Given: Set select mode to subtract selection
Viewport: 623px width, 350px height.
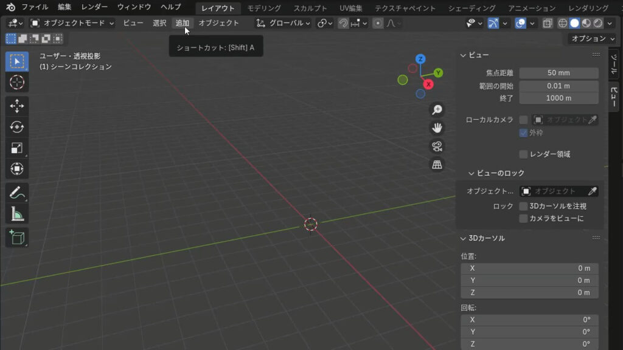Looking at the screenshot, I should point(35,38).
